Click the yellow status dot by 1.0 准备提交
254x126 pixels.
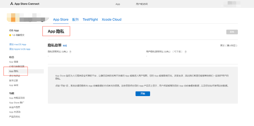click(x=10, y=35)
